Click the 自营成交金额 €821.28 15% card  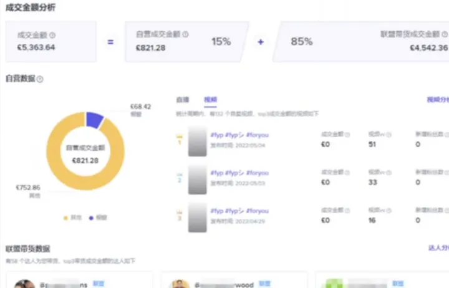click(x=186, y=42)
